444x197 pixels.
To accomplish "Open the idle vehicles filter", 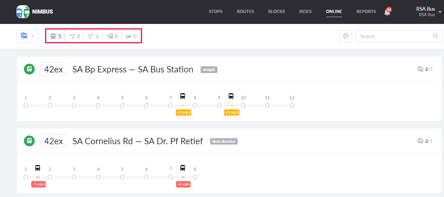I will pos(131,36).
